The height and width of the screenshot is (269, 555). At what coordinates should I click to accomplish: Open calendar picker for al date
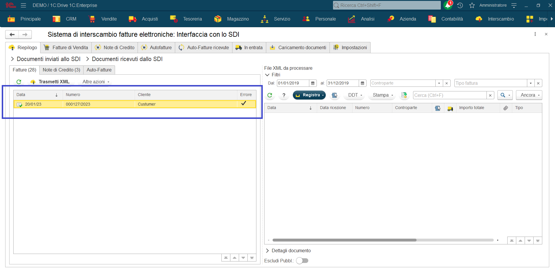pyautogui.click(x=362, y=83)
